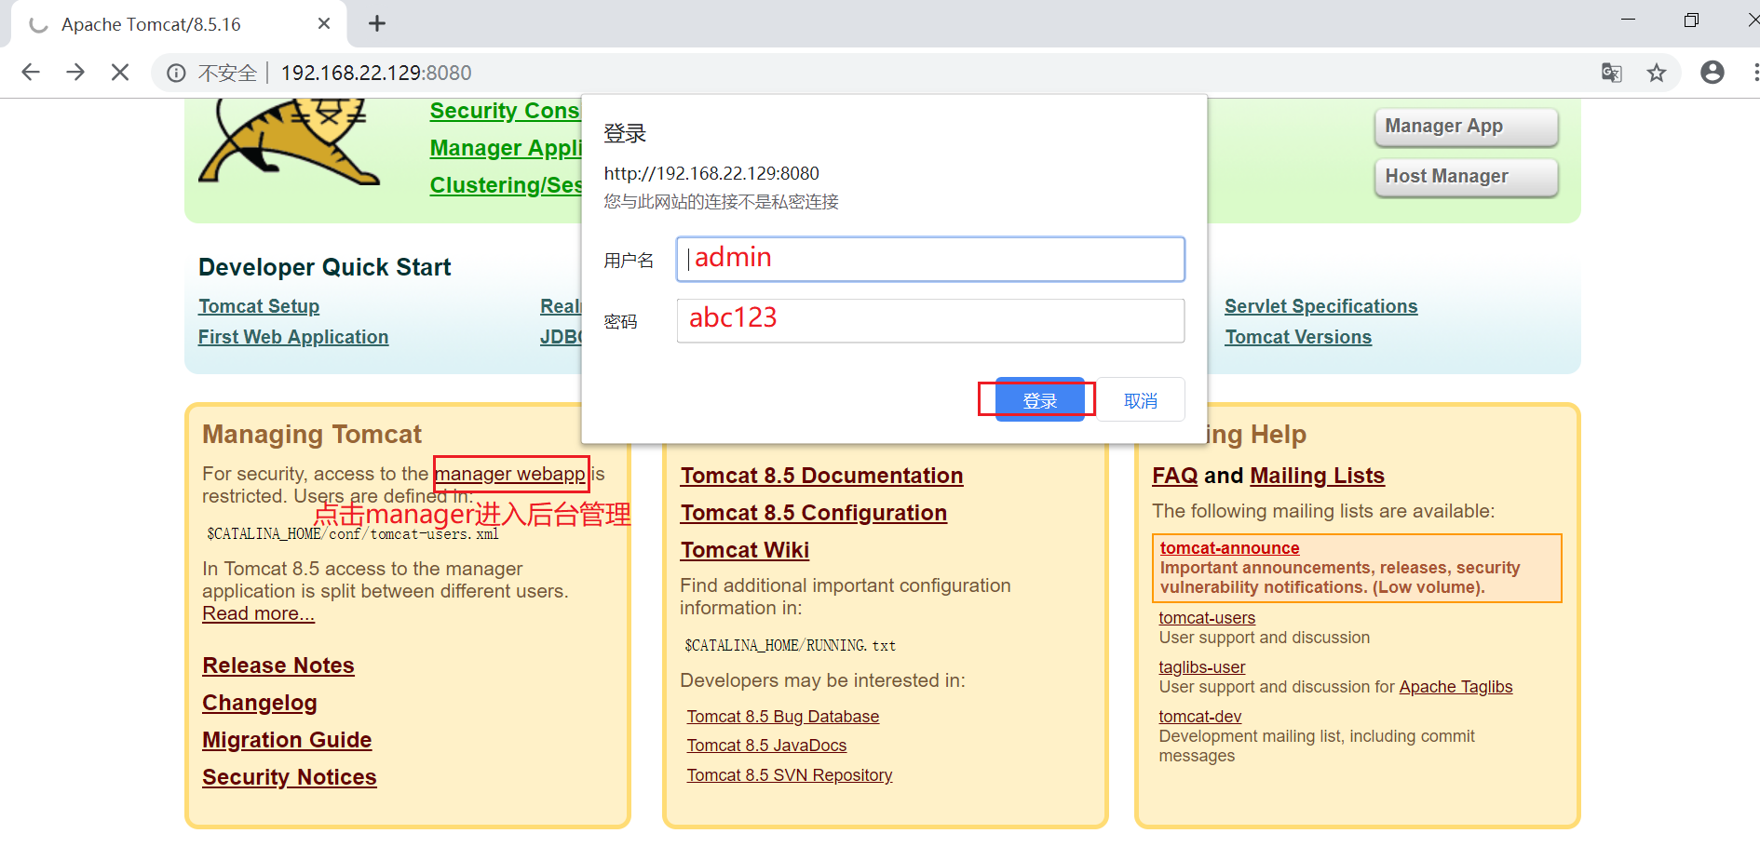The image size is (1760, 847).
Task: Open the user profile icon
Action: pos(1713,73)
